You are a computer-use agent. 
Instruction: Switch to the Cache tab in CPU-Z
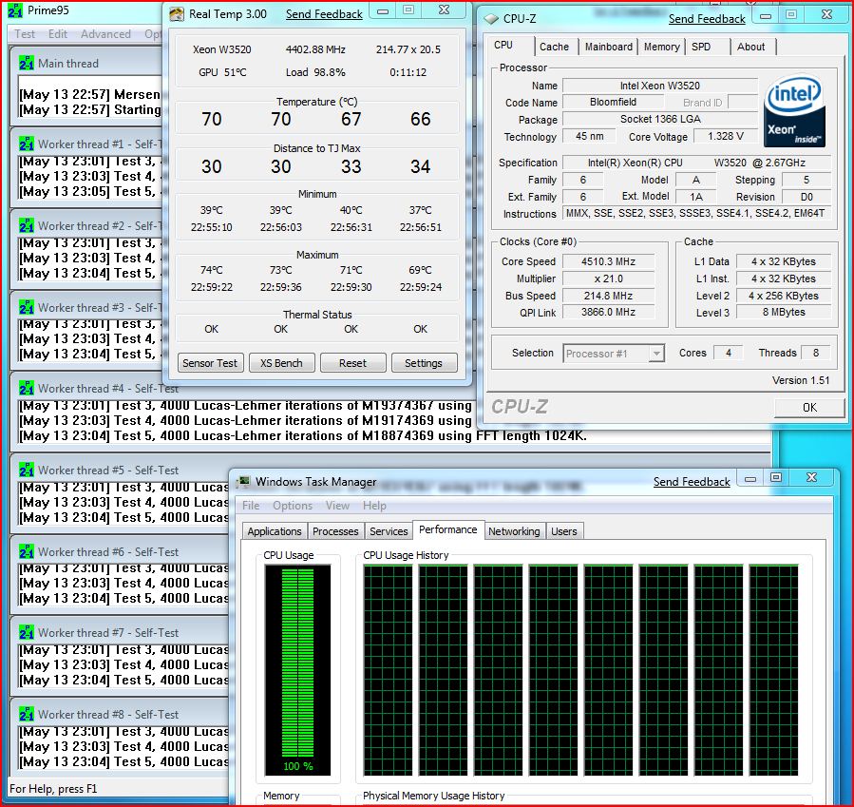coord(555,47)
